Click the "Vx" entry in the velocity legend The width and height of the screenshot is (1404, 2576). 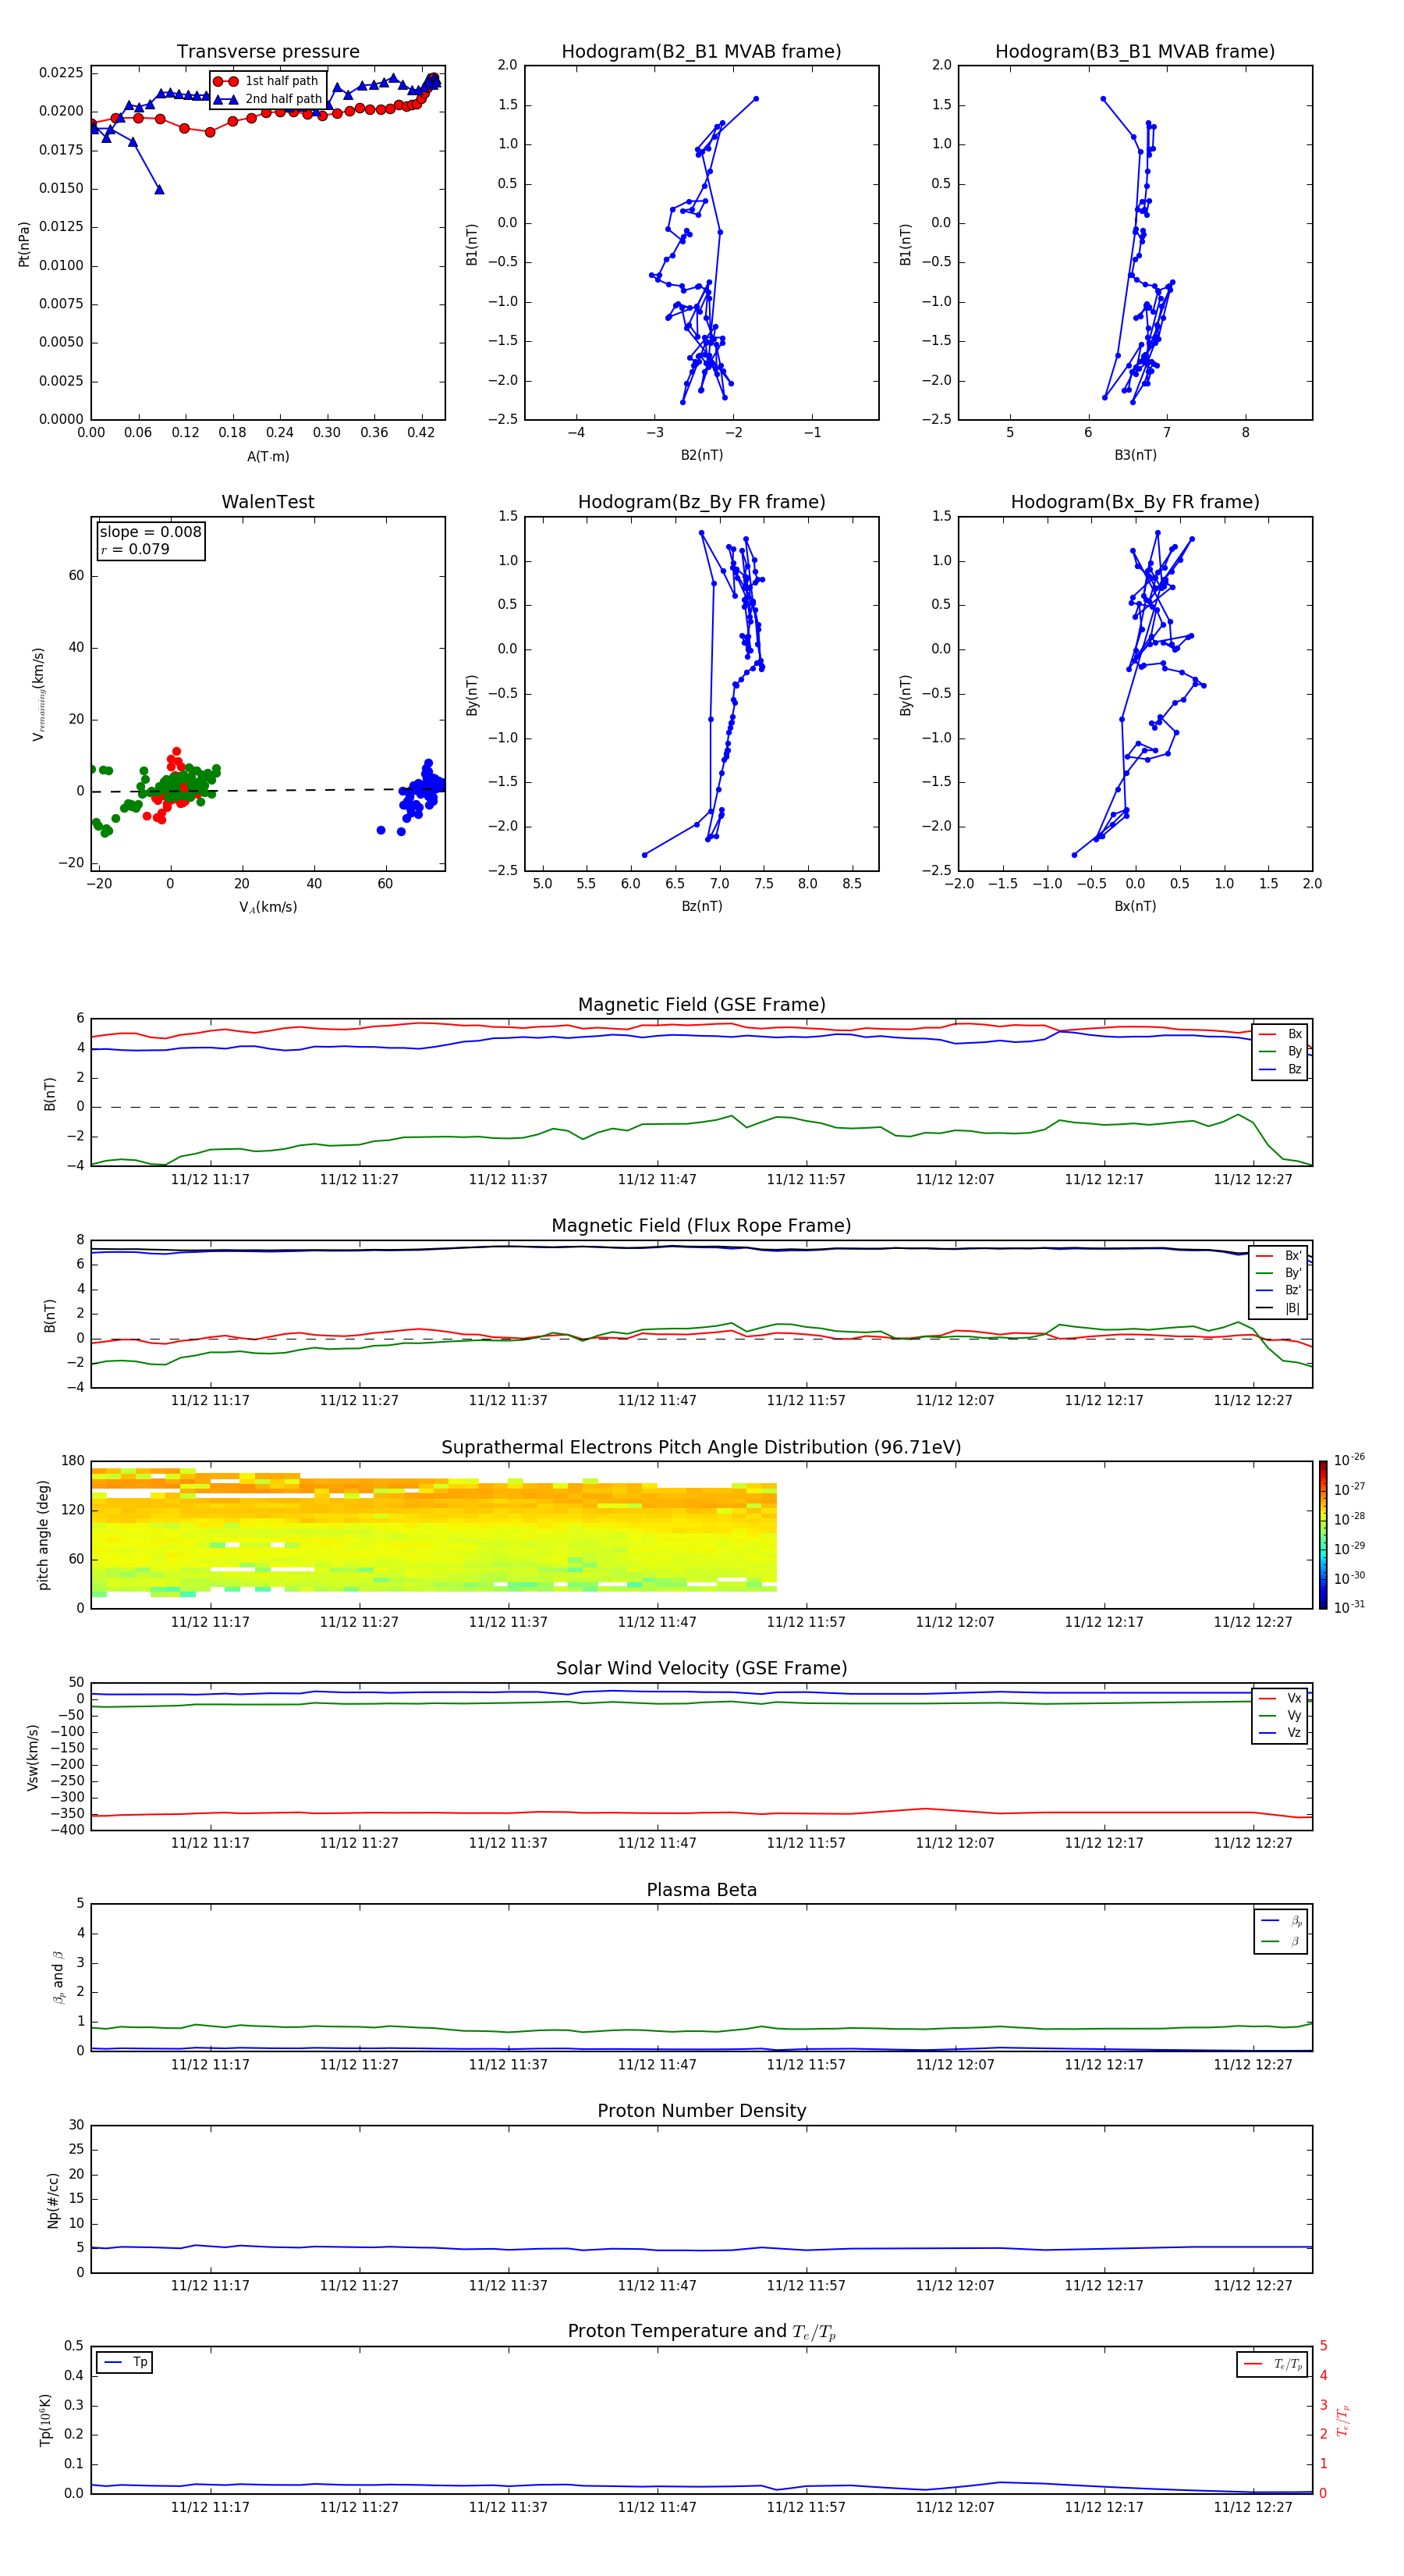(x=1280, y=1698)
